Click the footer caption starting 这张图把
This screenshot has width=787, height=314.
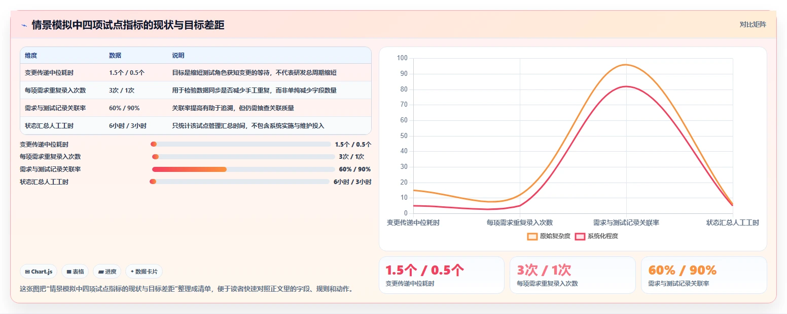point(186,289)
